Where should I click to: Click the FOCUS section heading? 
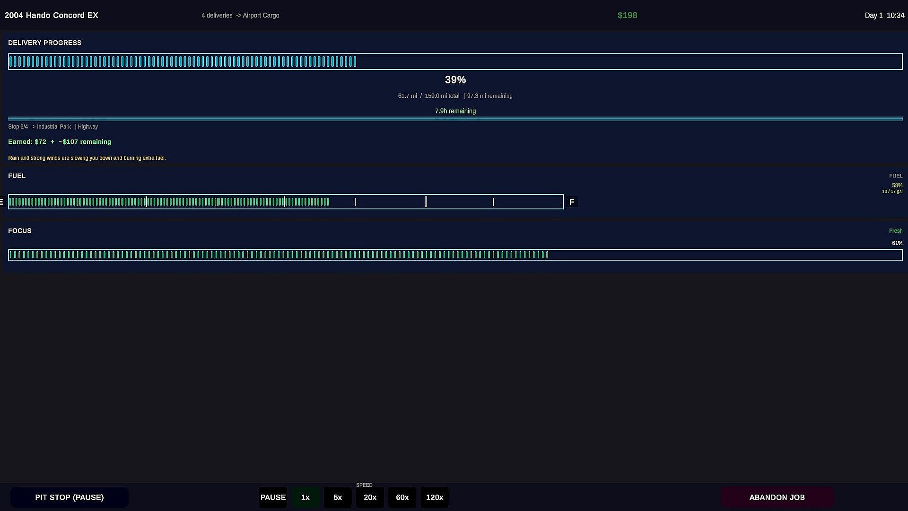[x=20, y=231]
